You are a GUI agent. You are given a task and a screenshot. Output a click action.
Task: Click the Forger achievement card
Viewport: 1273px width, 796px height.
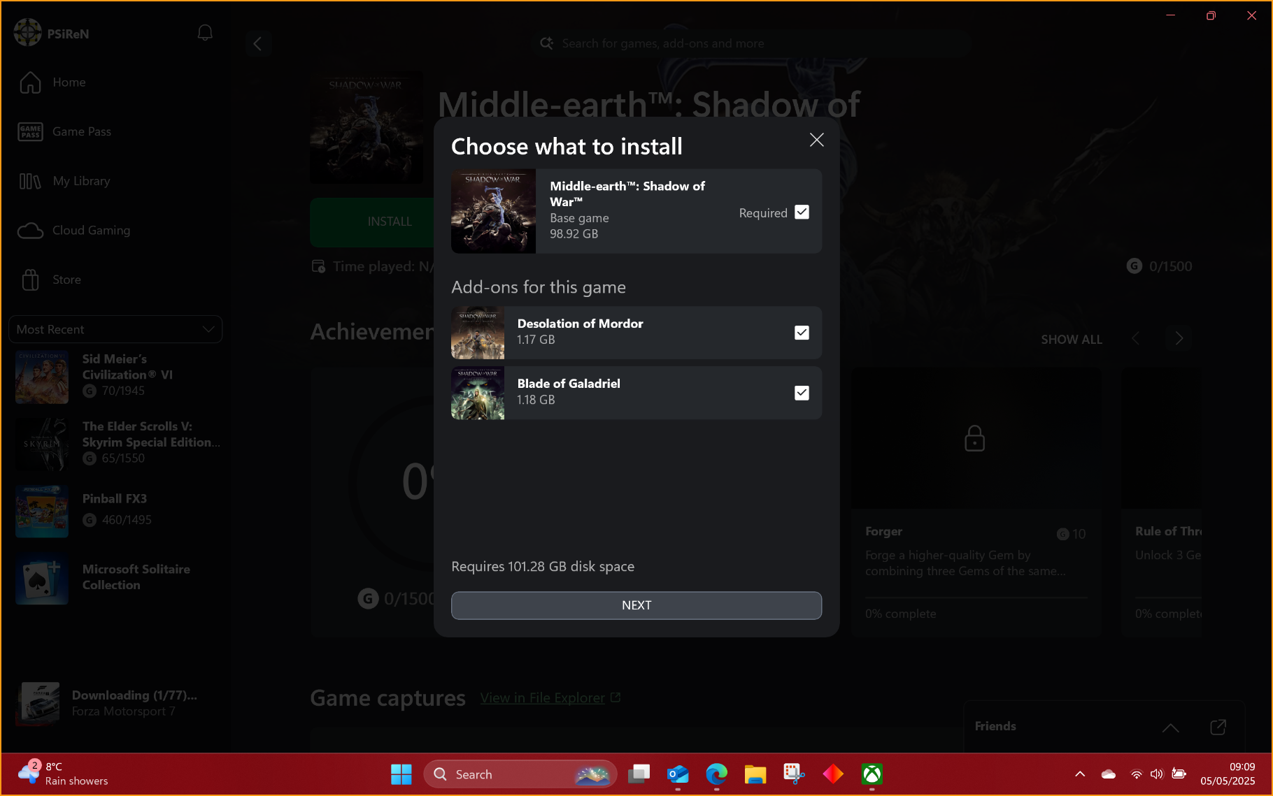click(976, 502)
